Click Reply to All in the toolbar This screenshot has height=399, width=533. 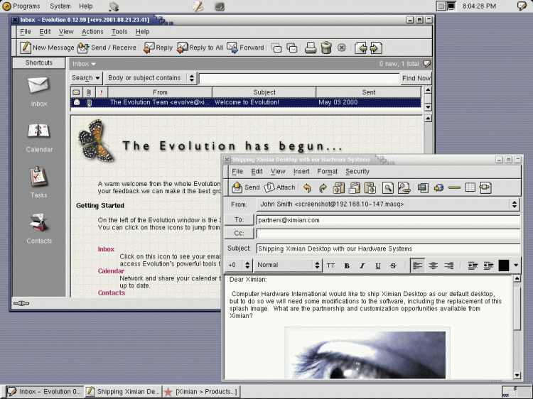point(200,48)
